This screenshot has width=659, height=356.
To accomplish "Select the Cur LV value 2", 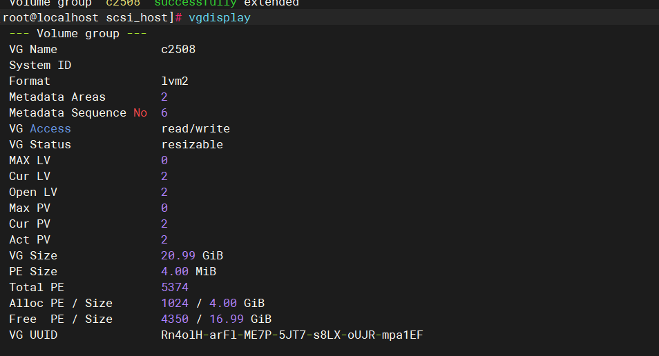I will coord(164,177).
